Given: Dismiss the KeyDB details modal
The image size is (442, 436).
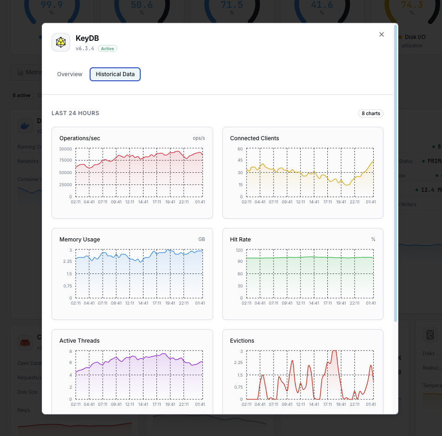Looking at the screenshot, I should [x=381, y=34].
